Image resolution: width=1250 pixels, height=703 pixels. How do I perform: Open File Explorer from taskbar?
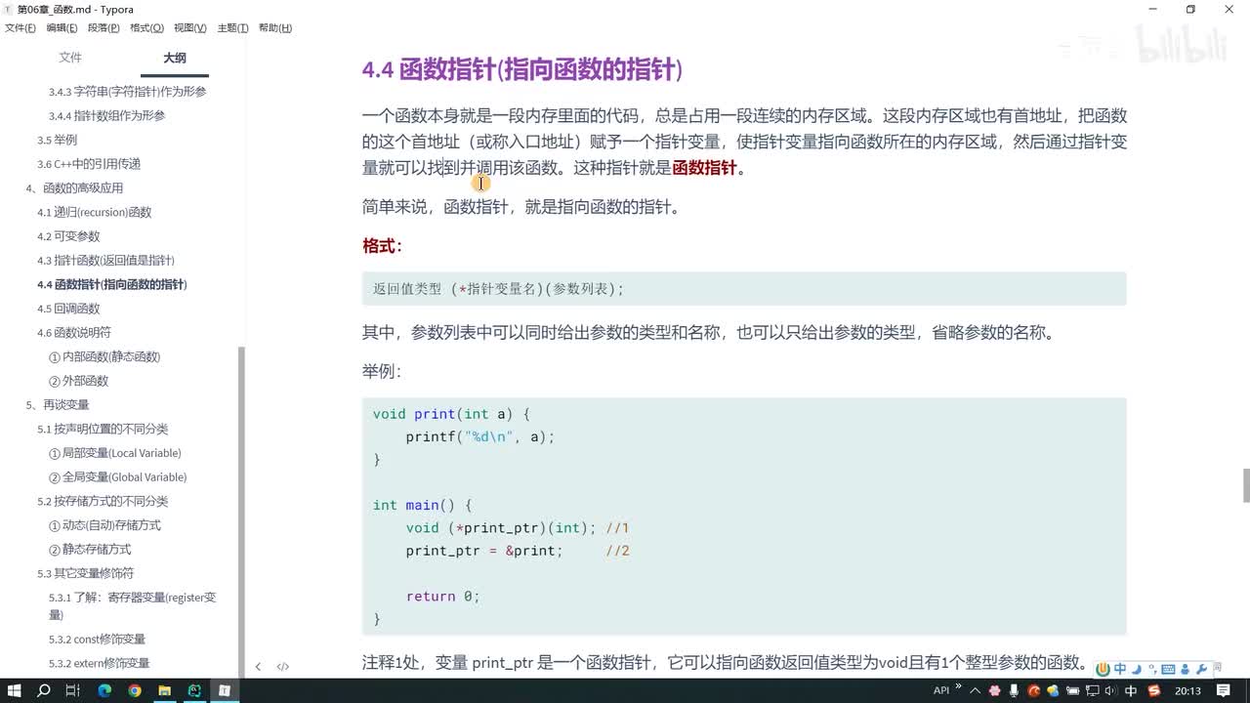[164, 690]
